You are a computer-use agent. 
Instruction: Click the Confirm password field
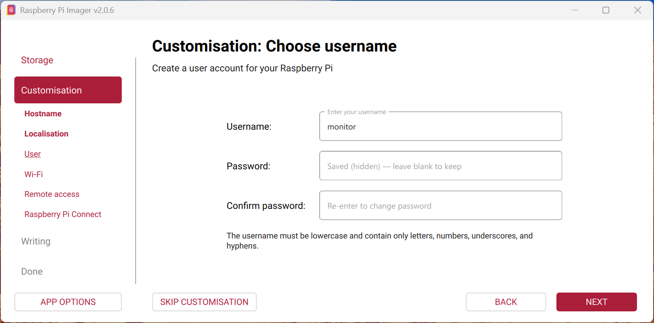(x=440, y=205)
